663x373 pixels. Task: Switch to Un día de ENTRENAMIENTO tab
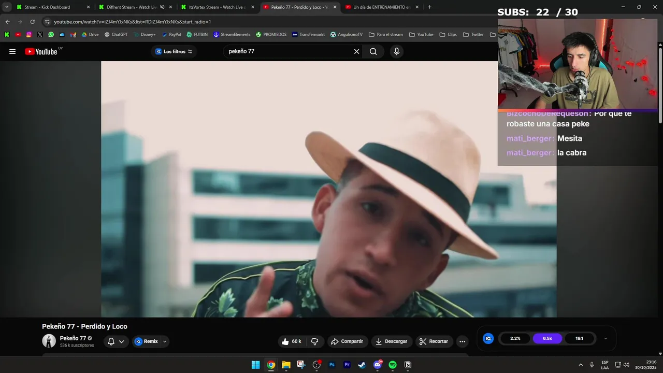[x=382, y=7]
